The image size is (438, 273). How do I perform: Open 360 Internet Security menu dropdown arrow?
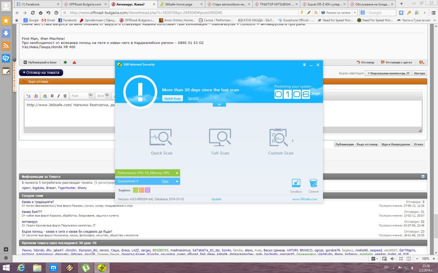click(x=304, y=65)
